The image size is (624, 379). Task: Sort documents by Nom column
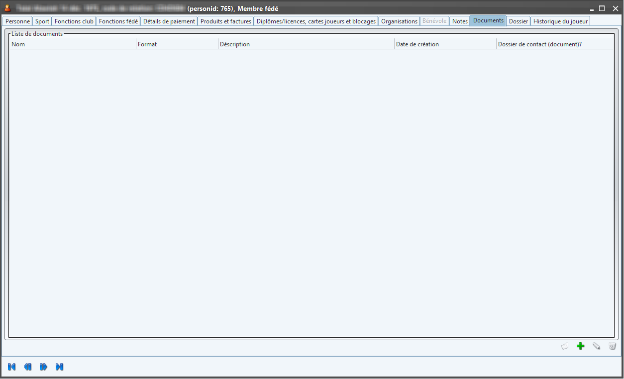point(73,44)
